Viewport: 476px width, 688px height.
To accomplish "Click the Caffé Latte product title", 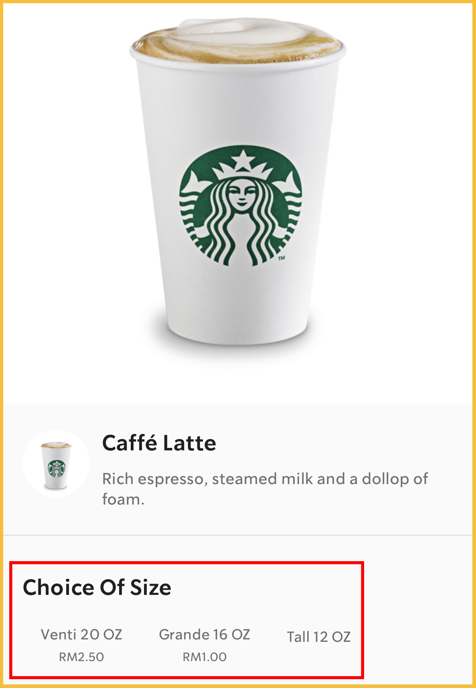I will pos(159,443).
